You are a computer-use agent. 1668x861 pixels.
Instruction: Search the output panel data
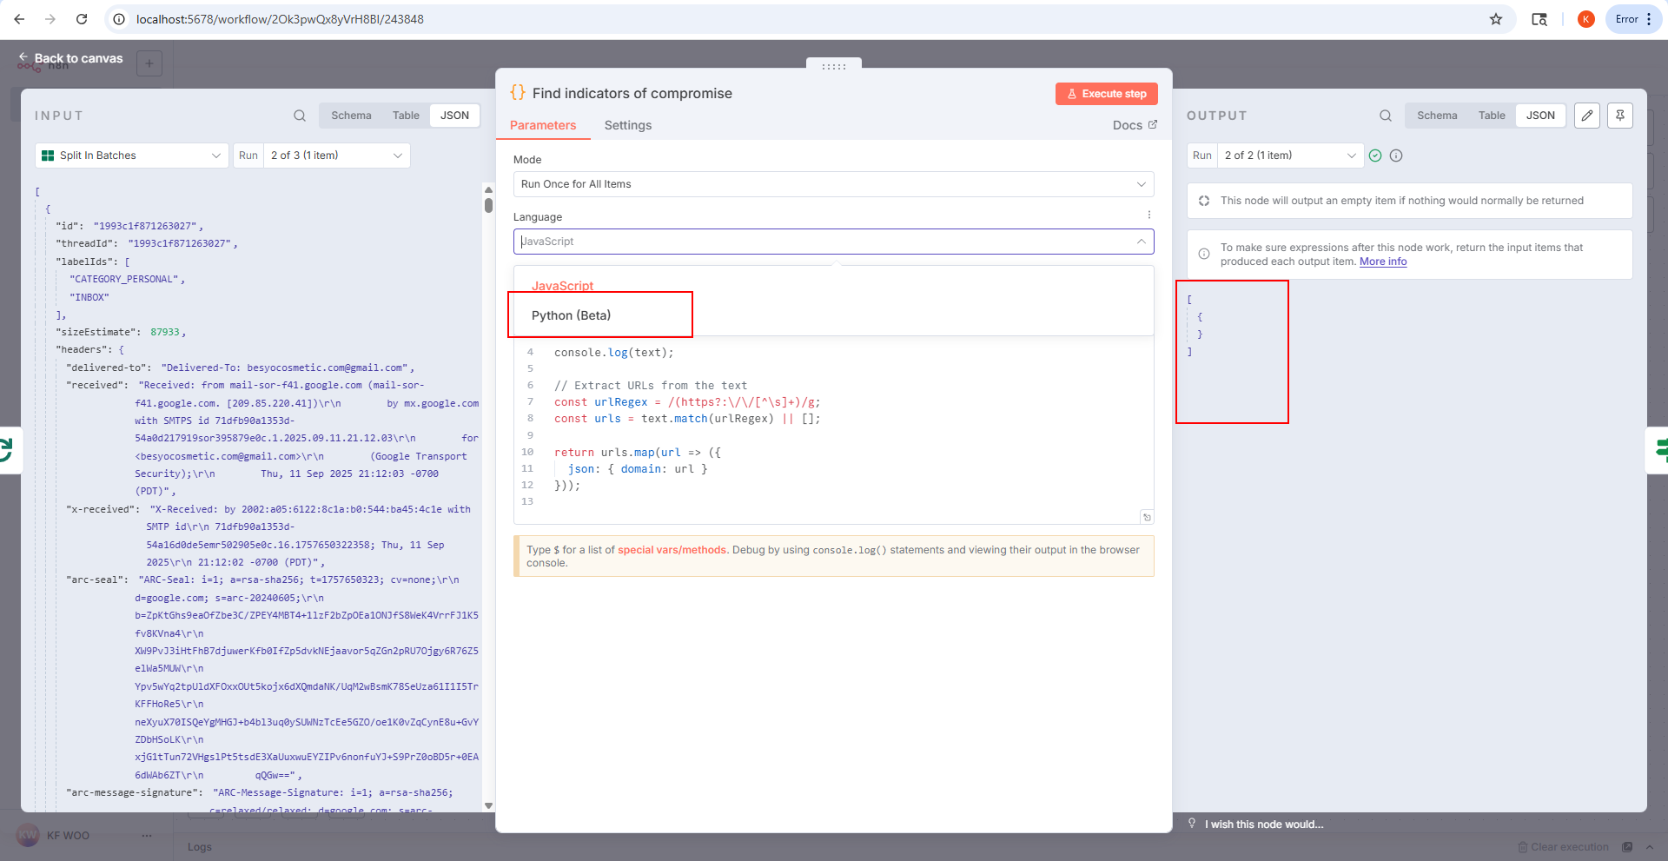coord(1386,116)
